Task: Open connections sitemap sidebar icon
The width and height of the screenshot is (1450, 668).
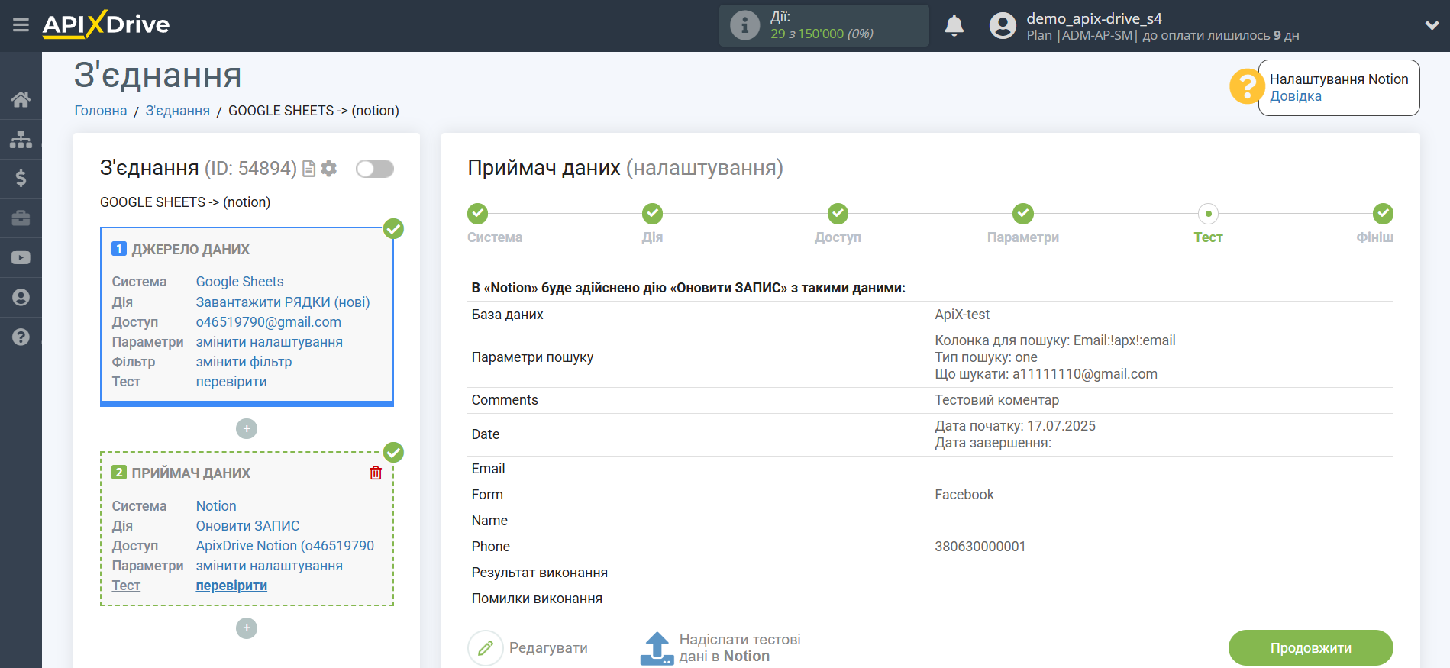Action: 21,139
